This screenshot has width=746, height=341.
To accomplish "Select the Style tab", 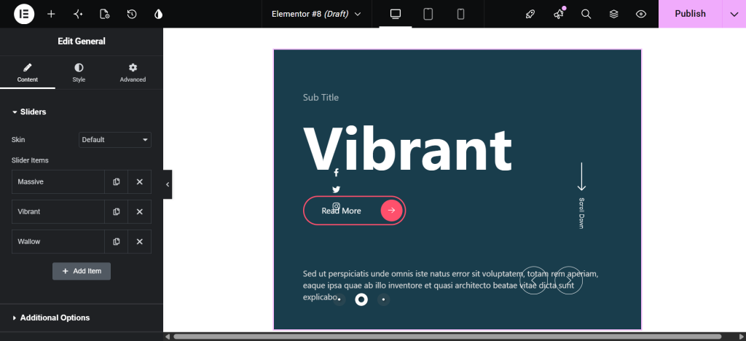I will click(x=79, y=73).
